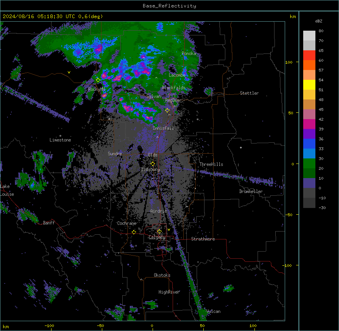The height and width of the screenshot is (331, 339).
Task: Click the Calgary city label
Action: pos(157,237)
